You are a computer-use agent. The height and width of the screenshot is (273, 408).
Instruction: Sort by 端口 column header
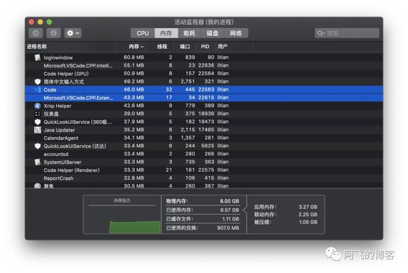coord(185,46)
